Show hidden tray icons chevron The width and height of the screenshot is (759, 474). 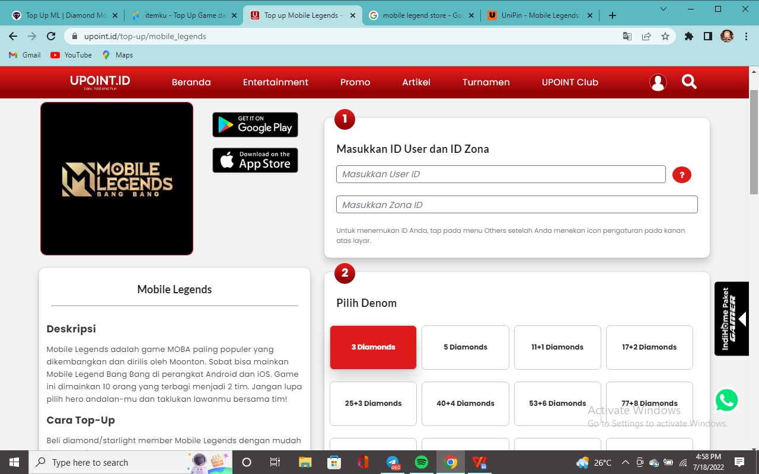coord(625,462)
